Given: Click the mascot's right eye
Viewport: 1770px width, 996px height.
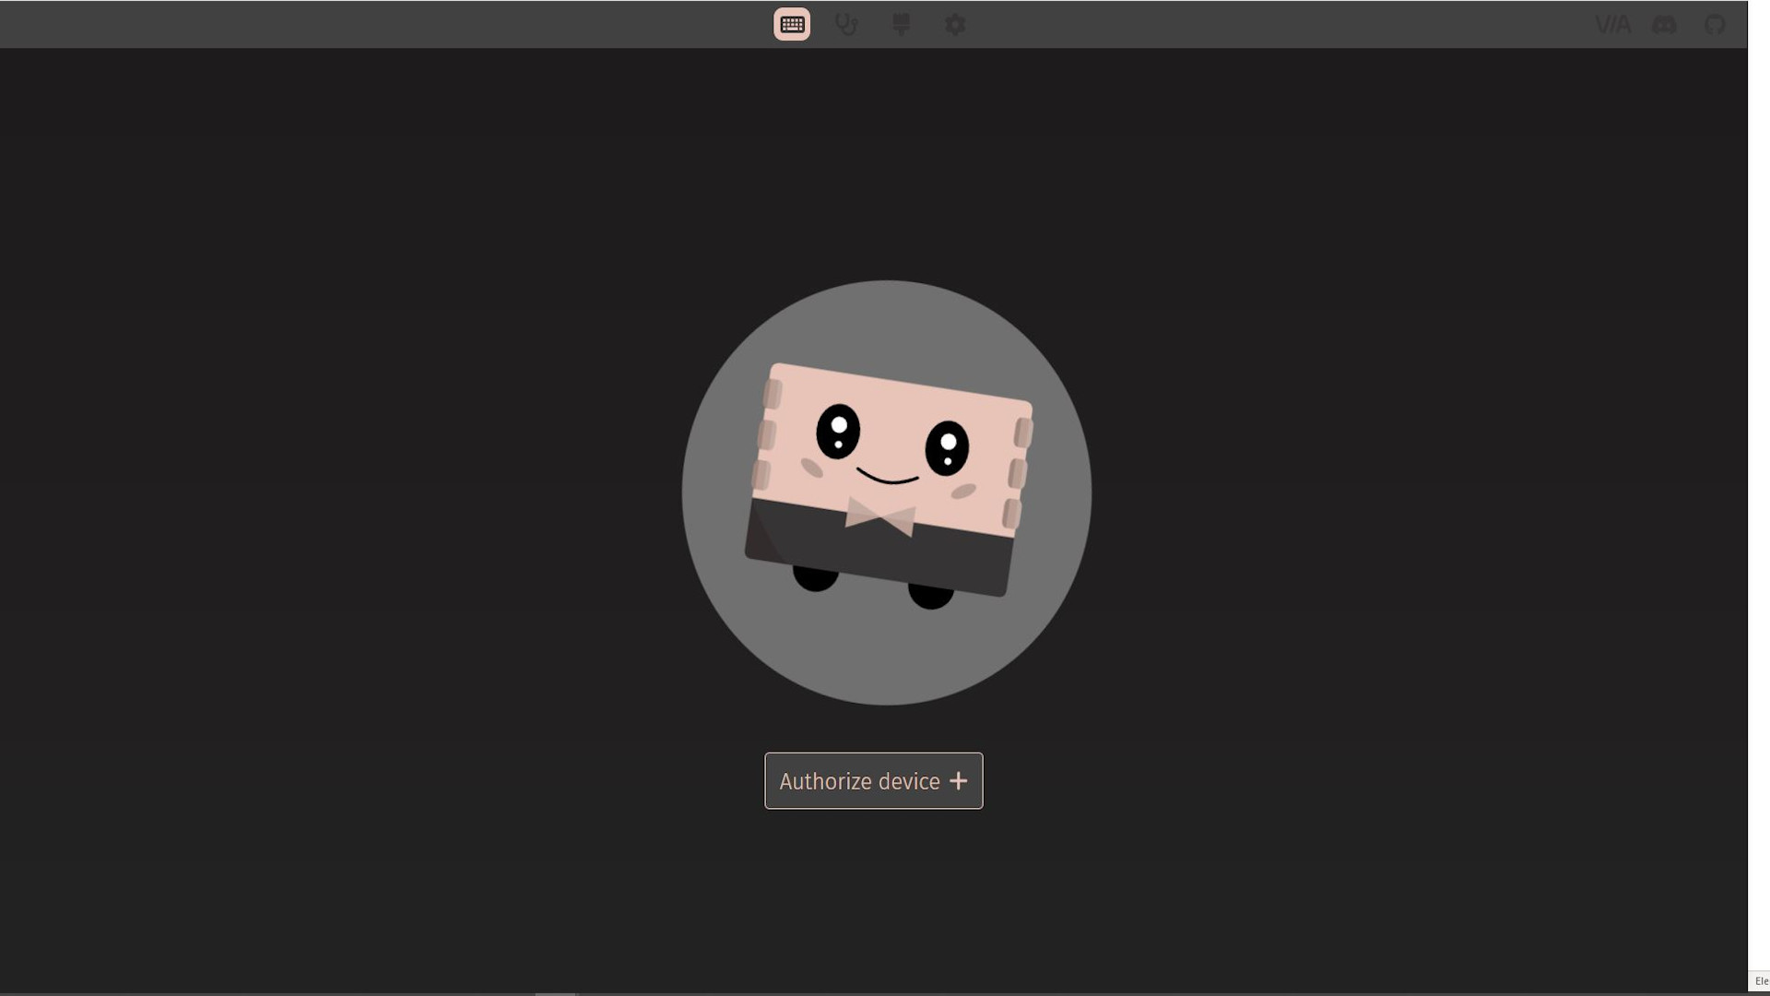Looking at the screenshot, I should click(947, 448).
